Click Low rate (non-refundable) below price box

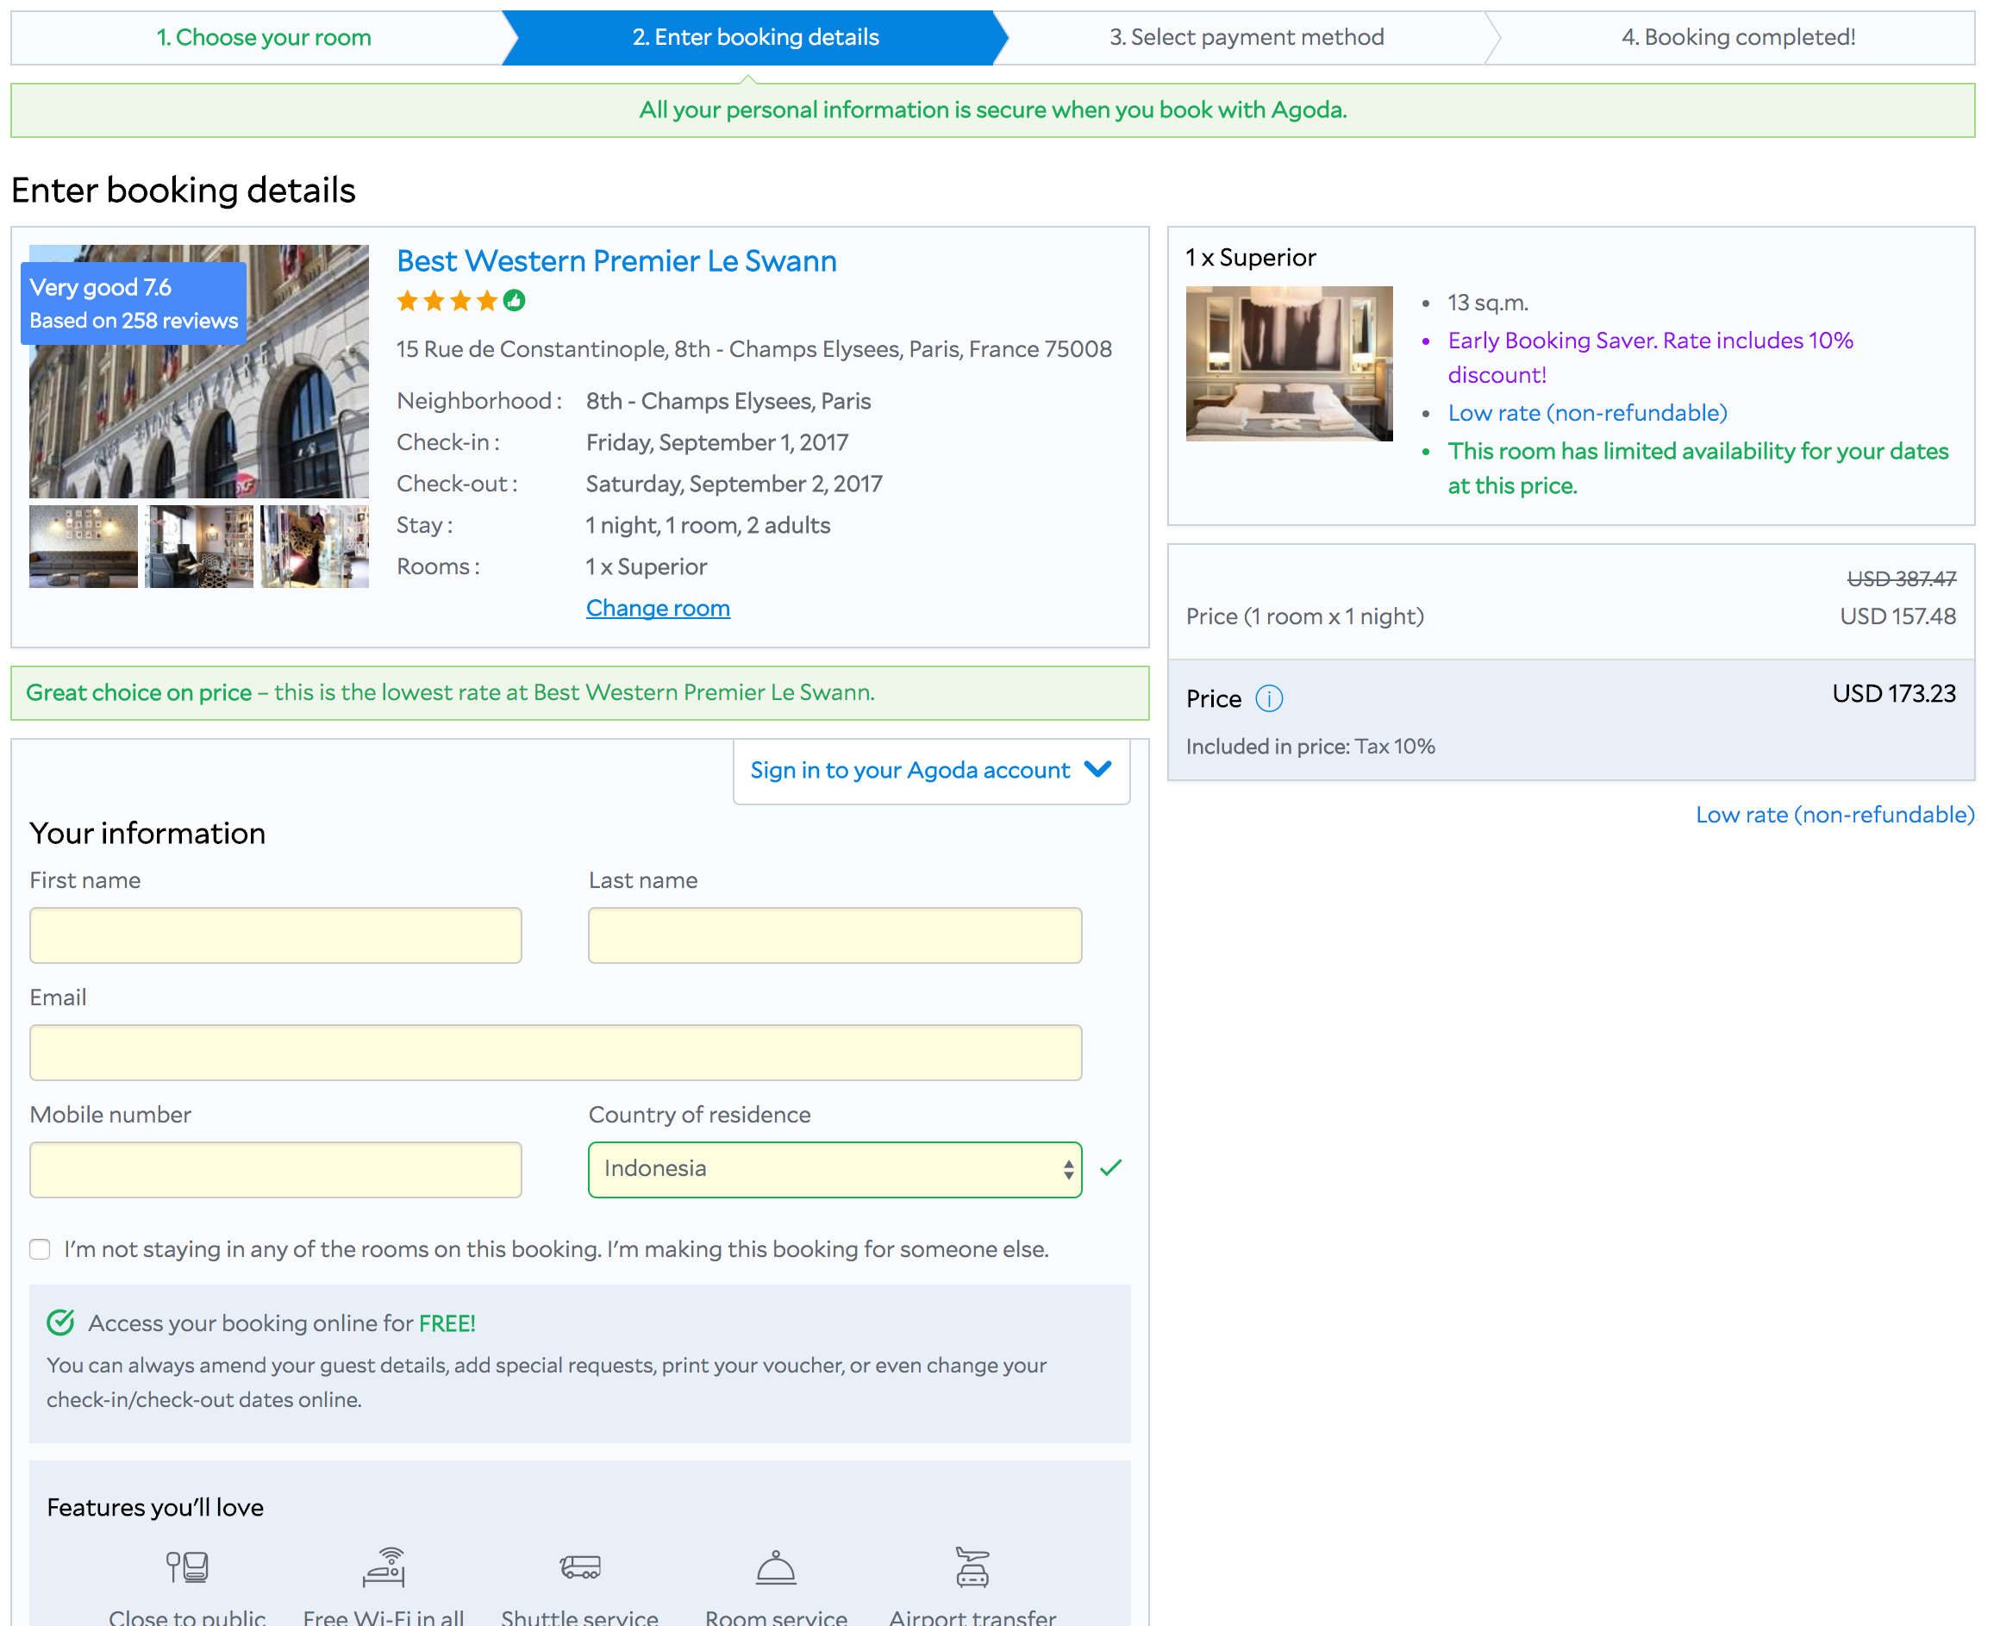[x=1834, y=815]
